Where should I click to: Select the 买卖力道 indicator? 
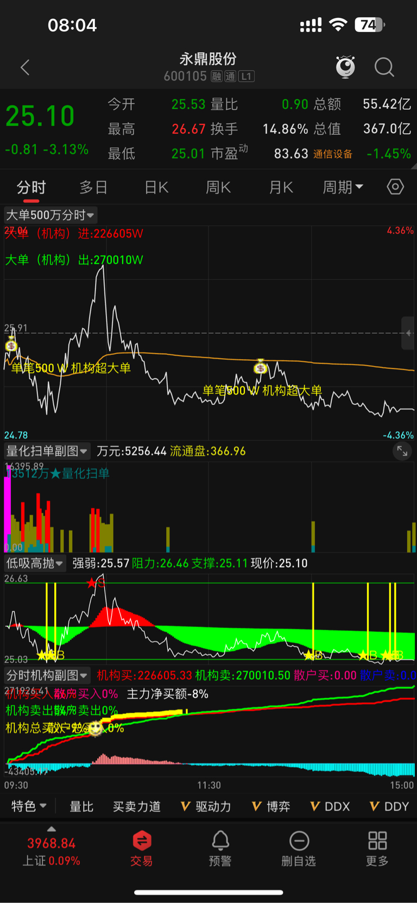point(137,807)
